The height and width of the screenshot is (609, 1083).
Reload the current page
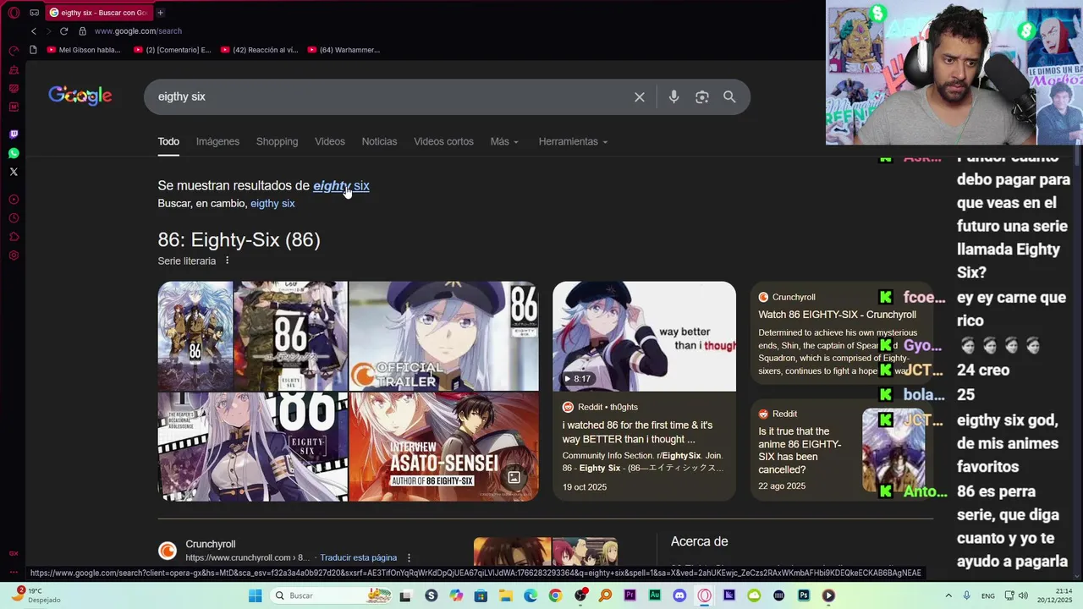click(63, 31)
